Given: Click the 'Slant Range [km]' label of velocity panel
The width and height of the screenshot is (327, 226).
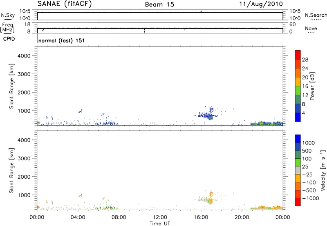Looking at the screenshot, I should pos(11,170).
